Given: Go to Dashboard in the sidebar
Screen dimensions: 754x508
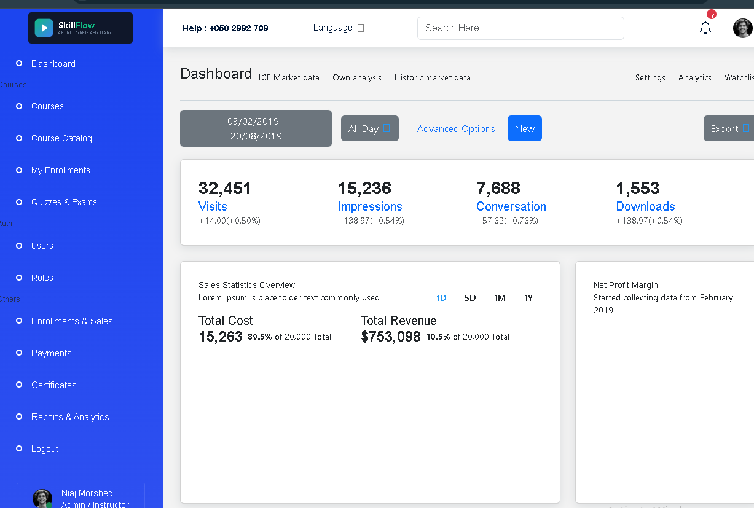Looking at the screenshot, I should 53,64.
